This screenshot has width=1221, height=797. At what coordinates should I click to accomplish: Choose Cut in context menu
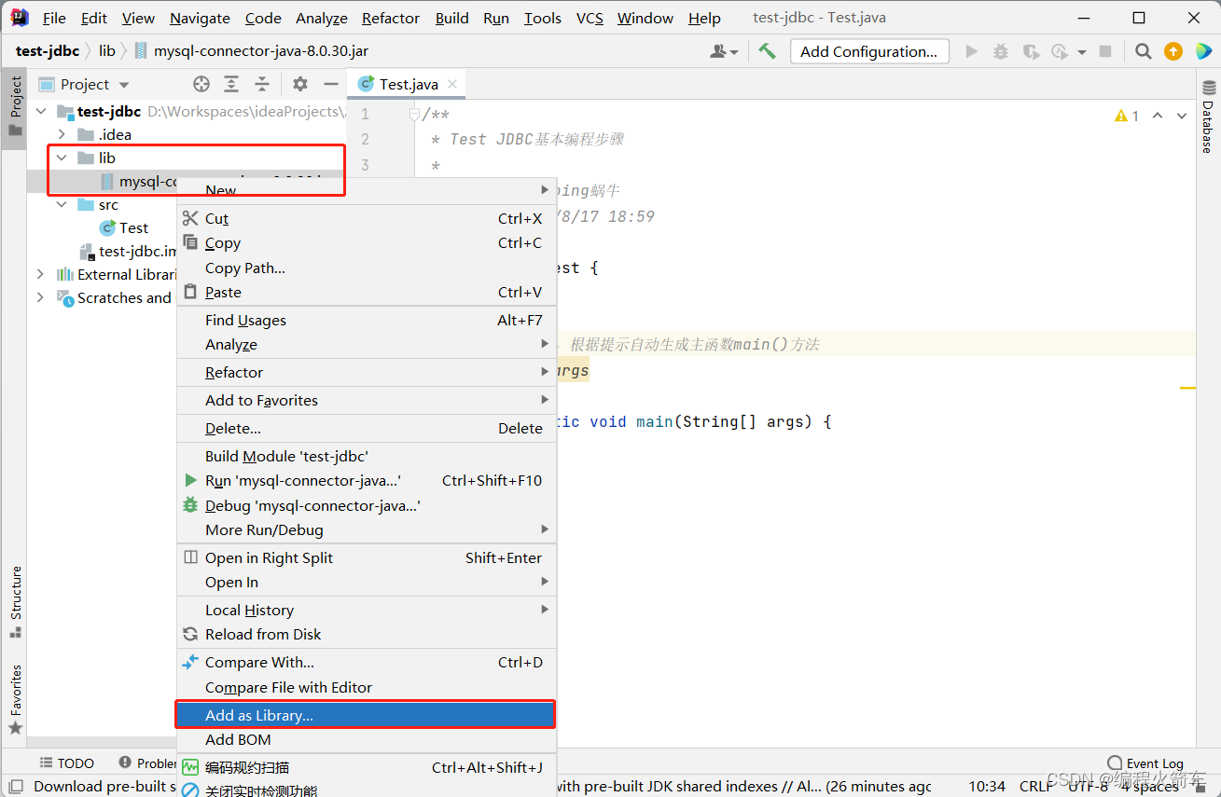pyautogui.click(x=366, y=218)
